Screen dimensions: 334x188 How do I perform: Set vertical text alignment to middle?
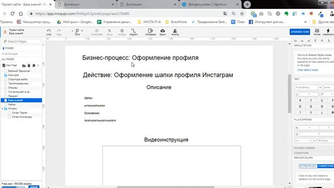311,113
